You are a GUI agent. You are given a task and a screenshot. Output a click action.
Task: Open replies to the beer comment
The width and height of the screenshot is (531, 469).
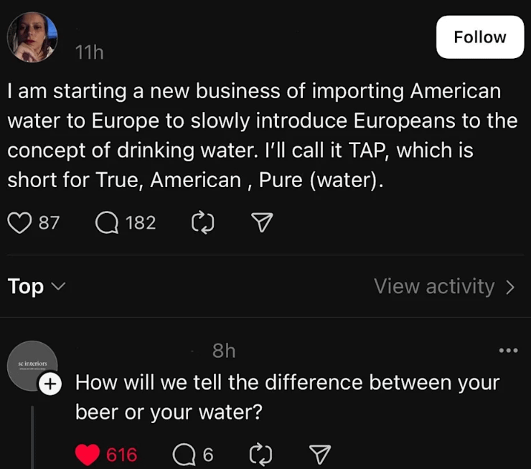pyautogui.click(x=184, y=455)
